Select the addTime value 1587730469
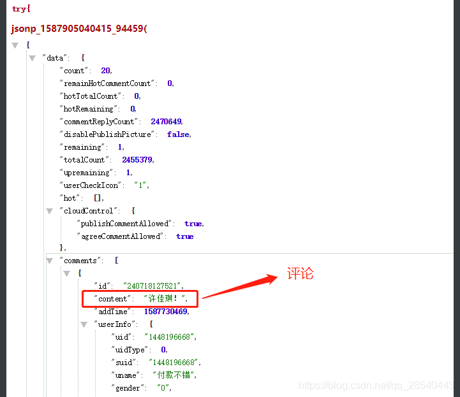 (x=165, y=312)
